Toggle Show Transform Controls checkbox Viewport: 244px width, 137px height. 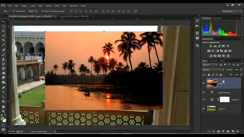coord(42,11)
